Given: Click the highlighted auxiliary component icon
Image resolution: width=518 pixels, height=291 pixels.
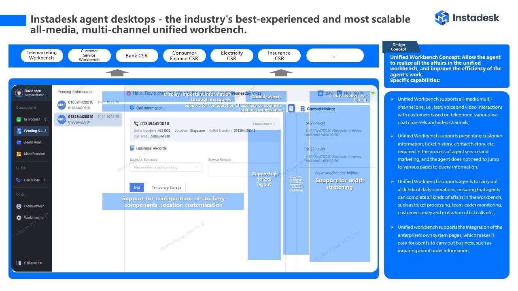Looking at the screenshot, I should (x=291, y=108).
